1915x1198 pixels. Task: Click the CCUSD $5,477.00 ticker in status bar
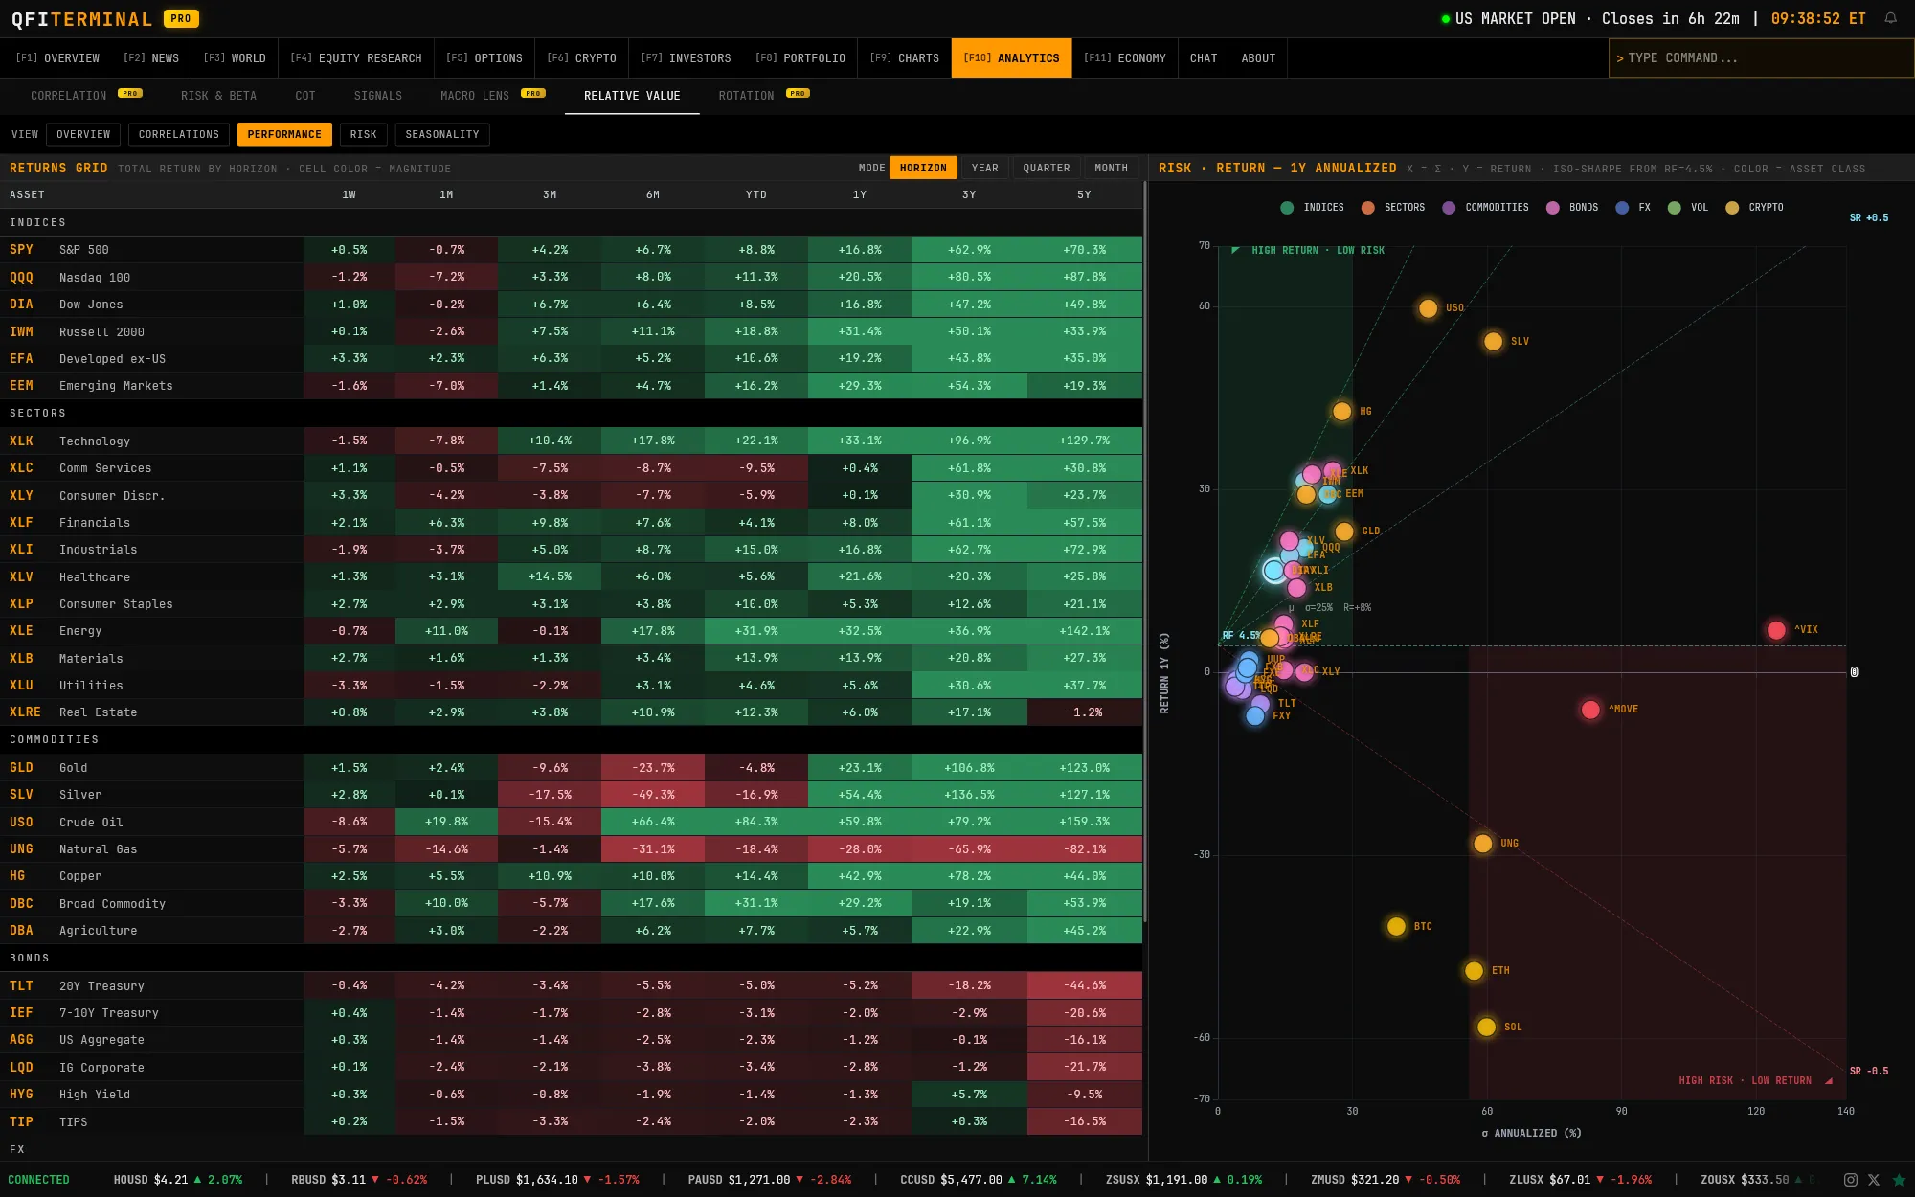coord(979,1180)
